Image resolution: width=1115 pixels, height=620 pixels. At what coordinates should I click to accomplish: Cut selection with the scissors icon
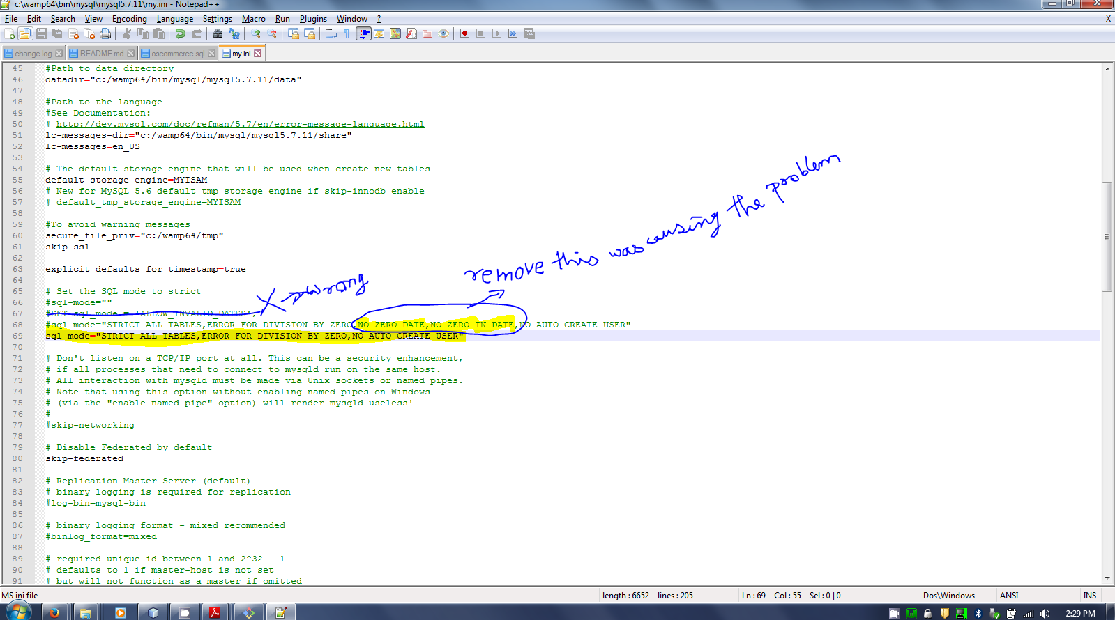(x=127, y=33)
